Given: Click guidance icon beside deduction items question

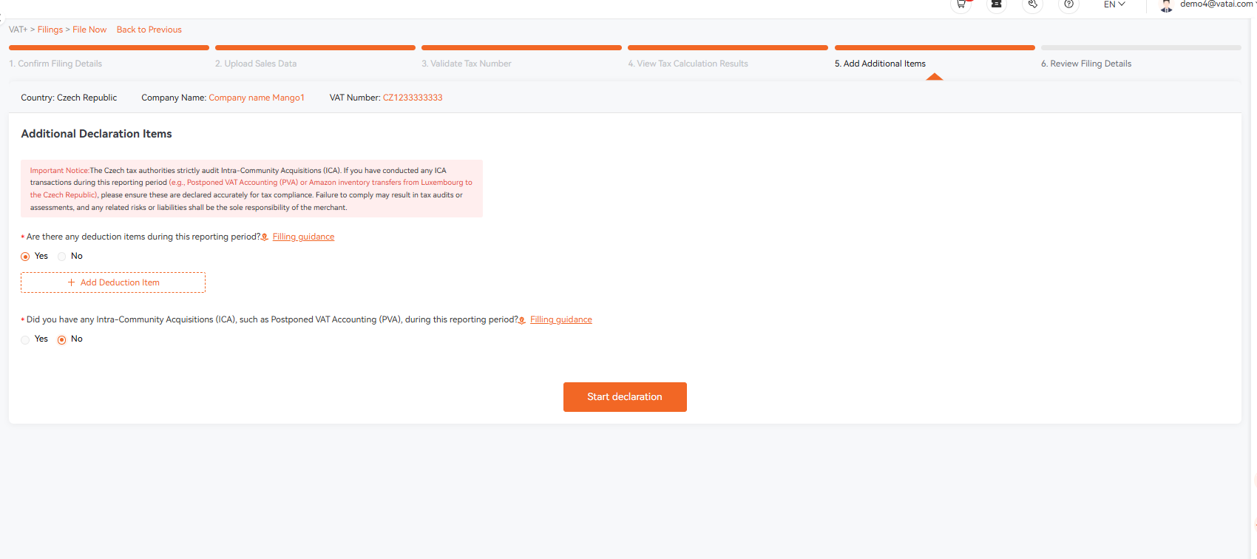Looking at the screenshot, I should click(265, 237).
